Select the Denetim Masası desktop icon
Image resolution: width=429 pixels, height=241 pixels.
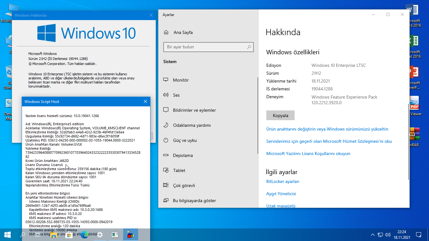8,109
